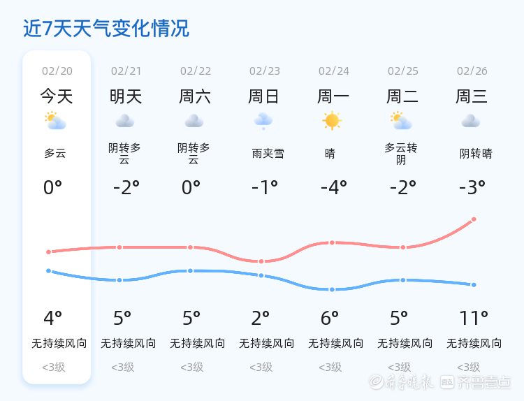Click the 雨夹雪 weather description
The image size is (524, 401).
(268, 154)
